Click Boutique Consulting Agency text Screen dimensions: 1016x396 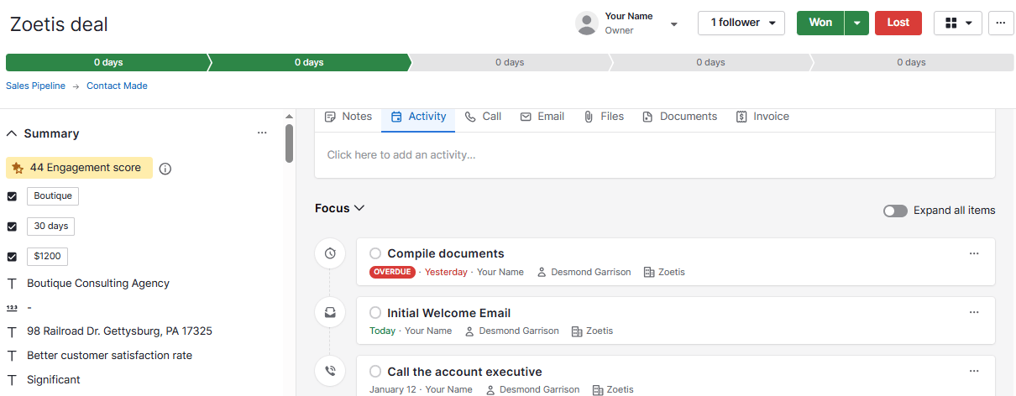(98, 284)
